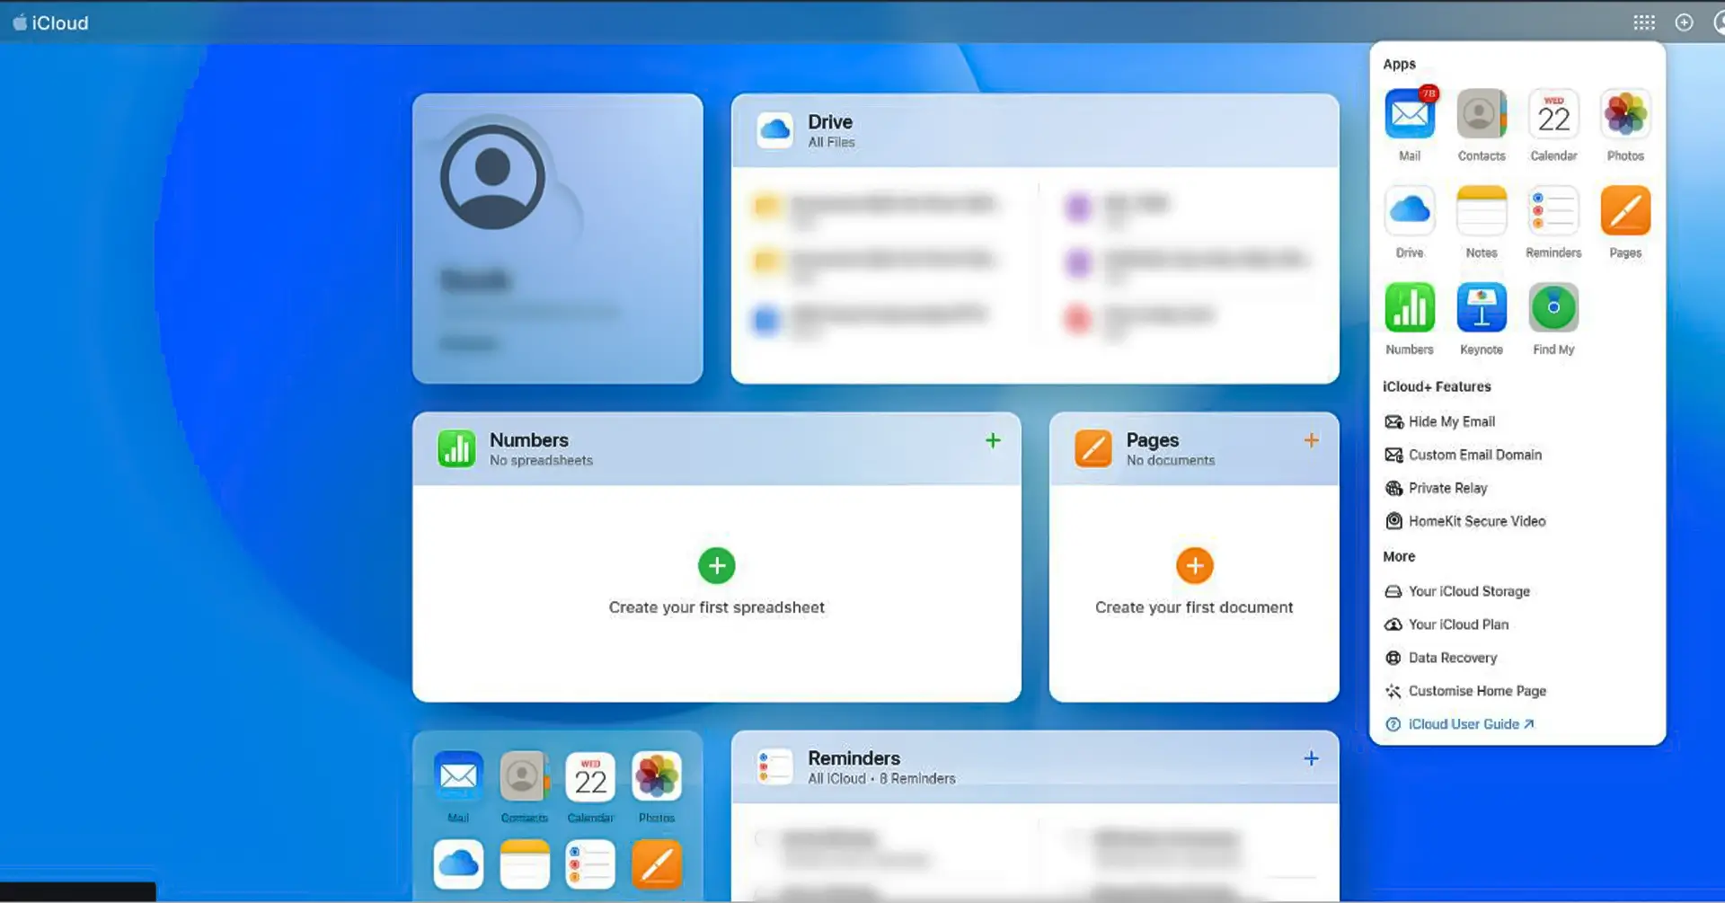Click the create new plus icon in header
Screen dimensions: 1725x903
point(1685,22)
